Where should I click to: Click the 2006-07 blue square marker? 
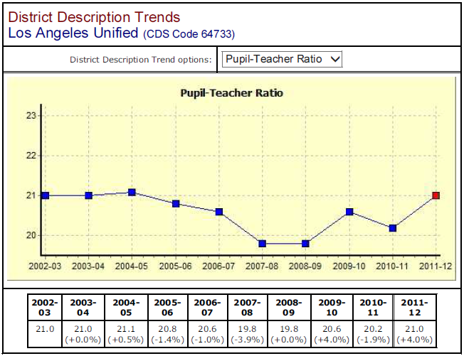pyautogui.click(x=219, y=212)
